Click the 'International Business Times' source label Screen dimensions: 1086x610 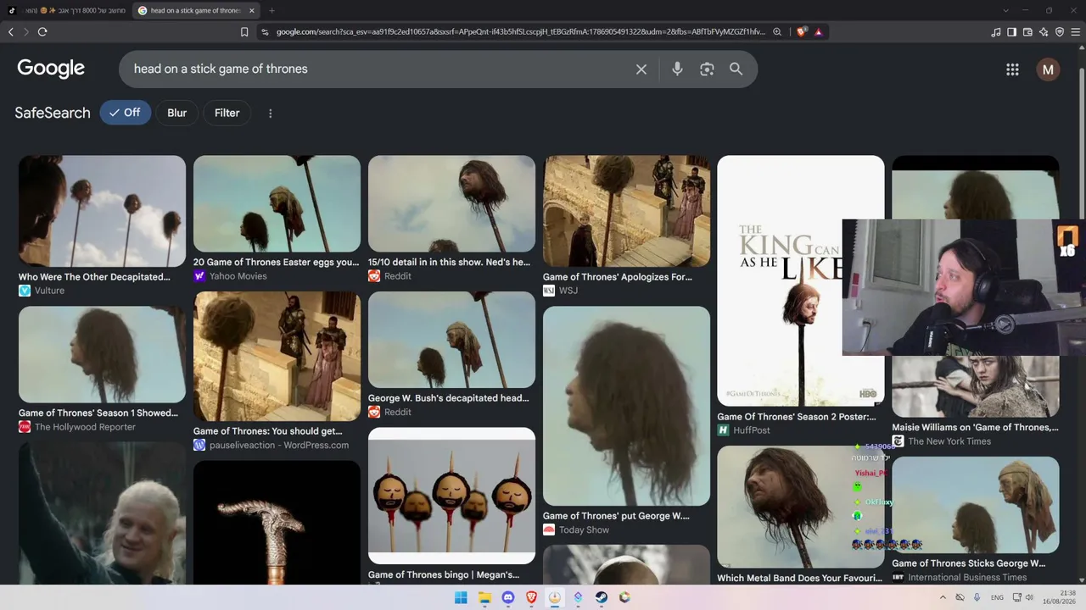pyautogui.click(x=967, y=578)
